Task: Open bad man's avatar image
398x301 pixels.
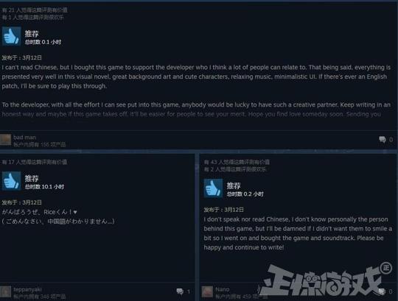Action: 6,140
